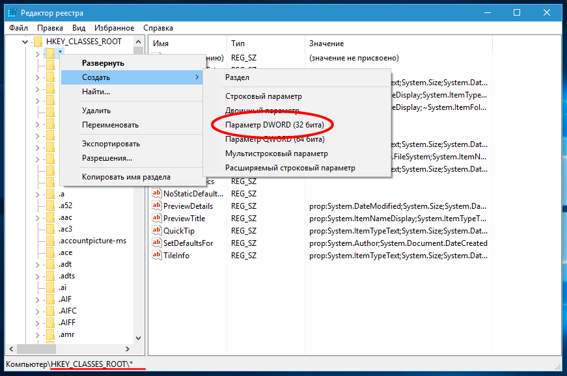
Task: Choose Развернуть in the context menu
Action: (131, 63)
